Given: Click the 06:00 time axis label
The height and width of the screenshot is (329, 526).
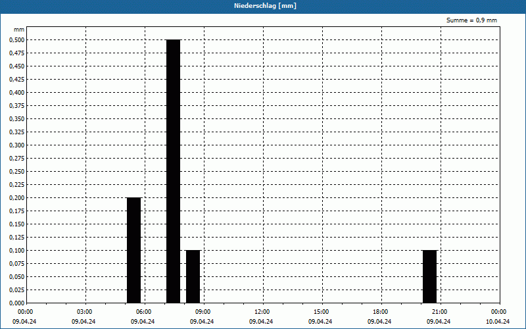Looking at the screenshot, I should (143, 312).
